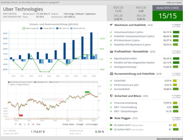Click the Div.25 value 0,00 %

118,19
